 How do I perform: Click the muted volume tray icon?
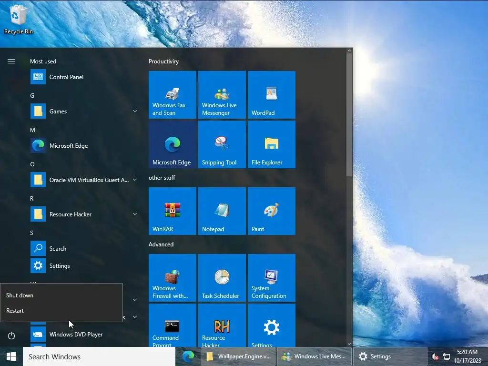click(435, 356)
